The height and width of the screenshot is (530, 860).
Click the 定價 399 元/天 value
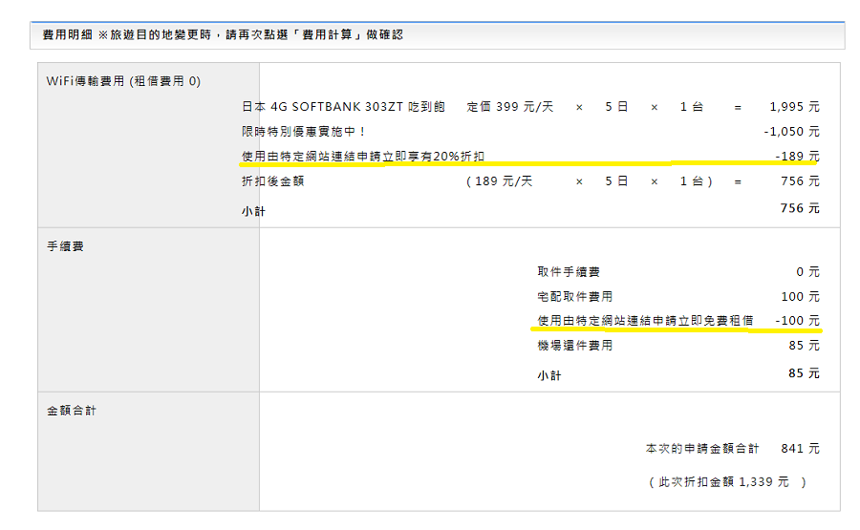point(510,106)
